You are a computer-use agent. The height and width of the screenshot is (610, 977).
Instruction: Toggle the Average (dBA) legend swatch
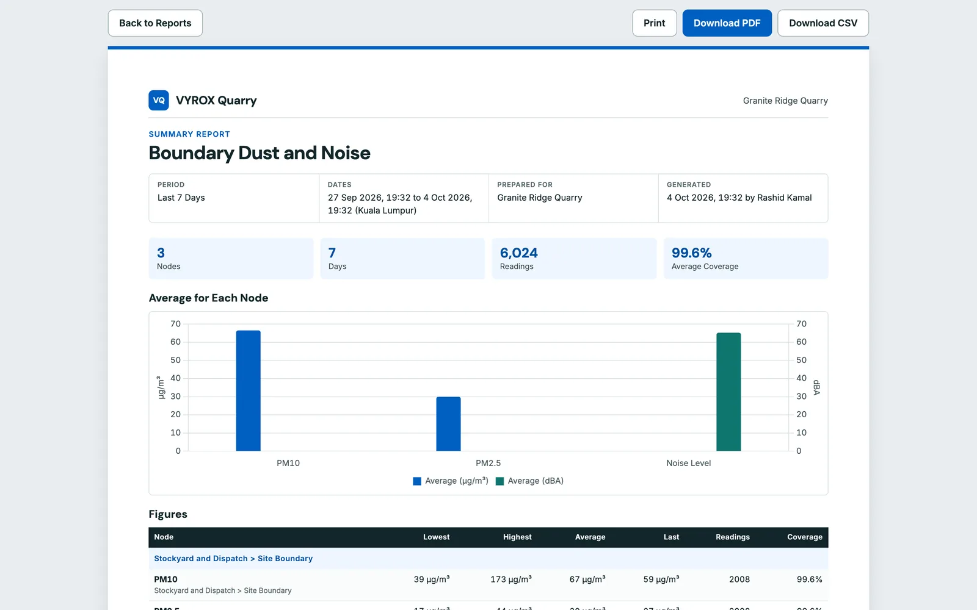click(500, 481)
